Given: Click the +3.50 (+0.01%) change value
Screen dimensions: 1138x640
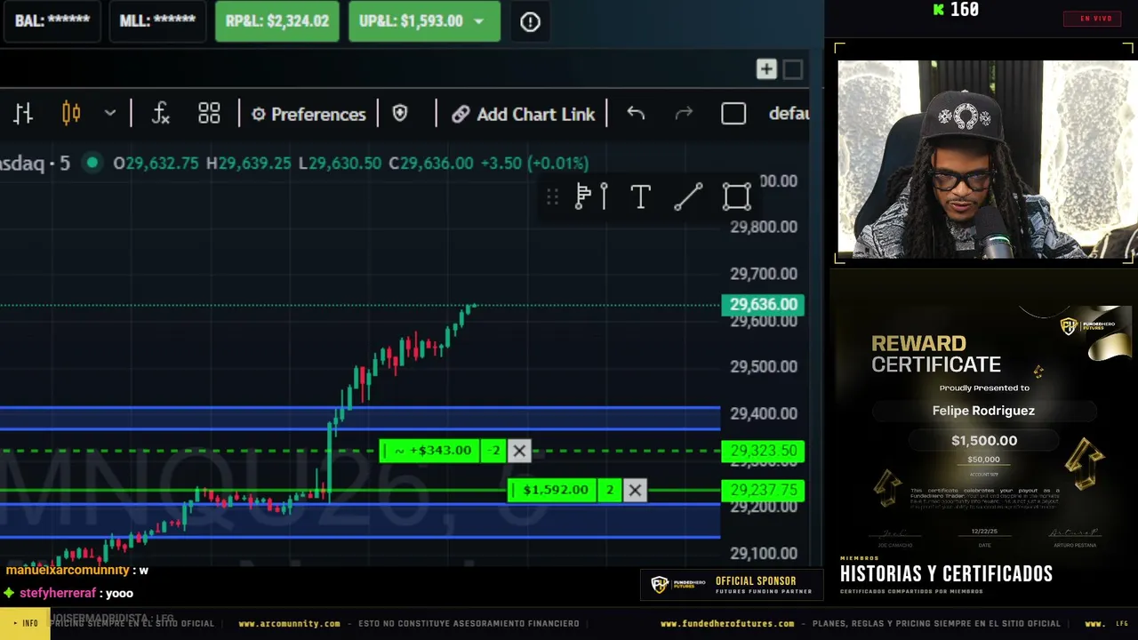Looking at the screenshot, I should (534, 163).
